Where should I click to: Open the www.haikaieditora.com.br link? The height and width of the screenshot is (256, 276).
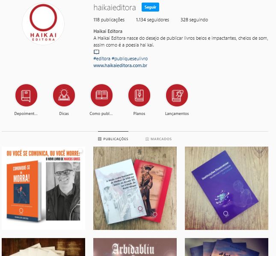click(120, 65)
